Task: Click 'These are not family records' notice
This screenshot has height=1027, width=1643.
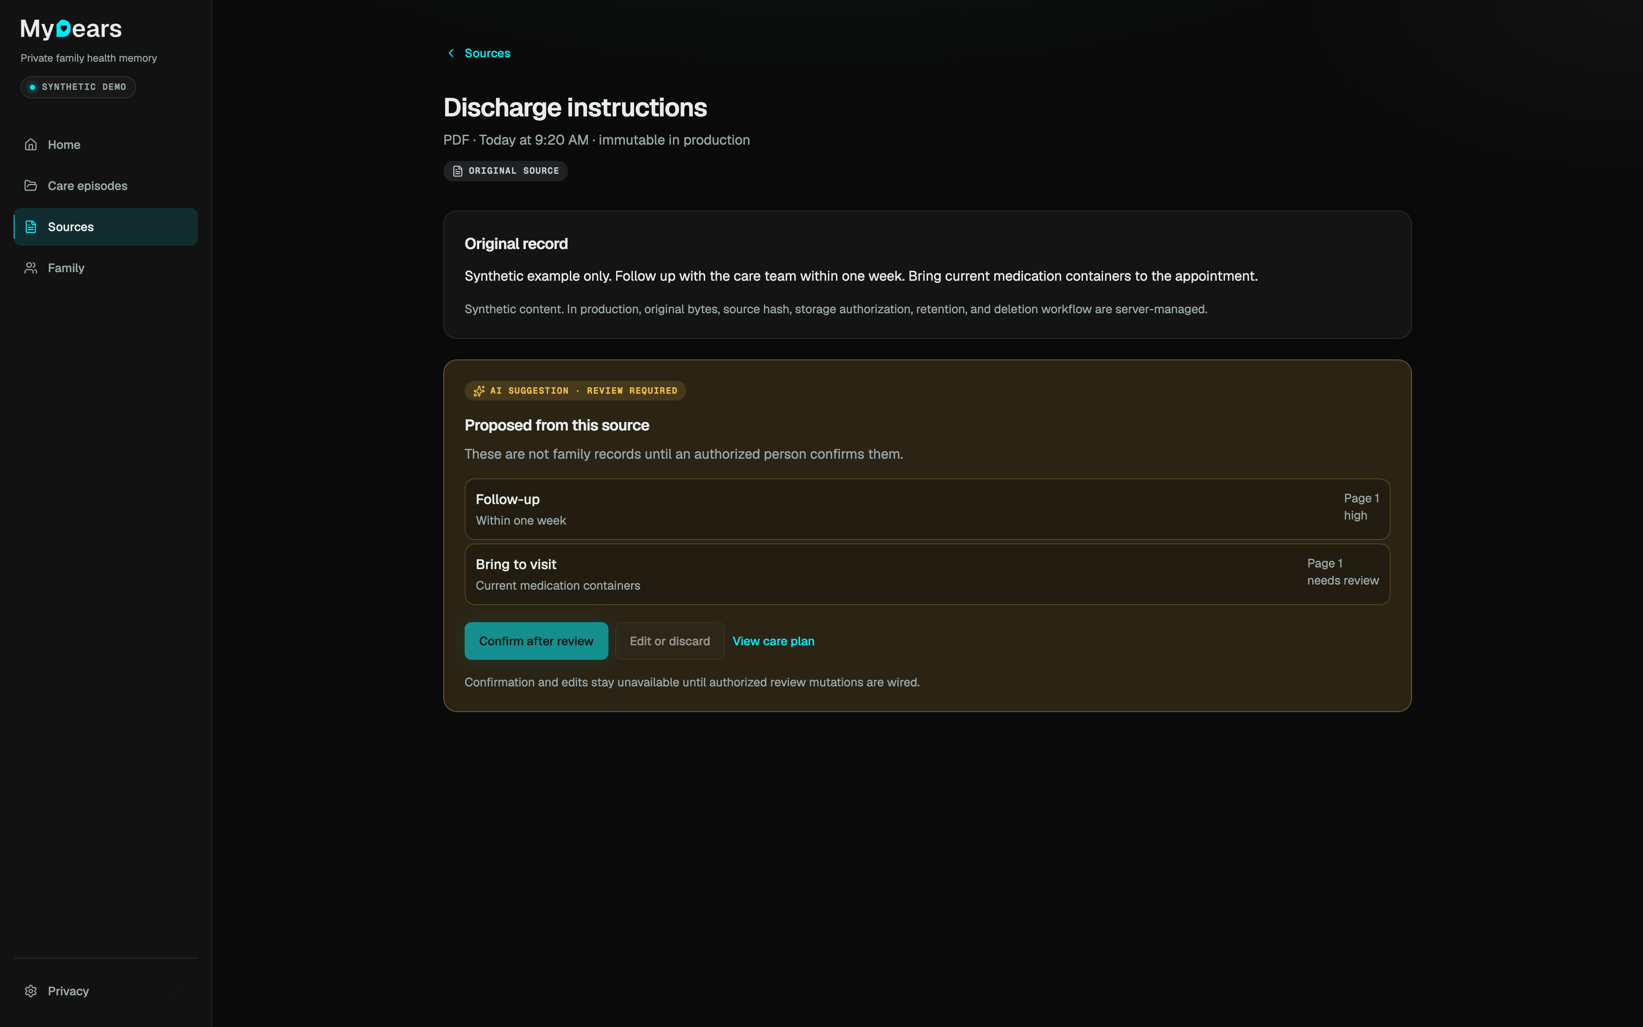Action: (683, 454)
